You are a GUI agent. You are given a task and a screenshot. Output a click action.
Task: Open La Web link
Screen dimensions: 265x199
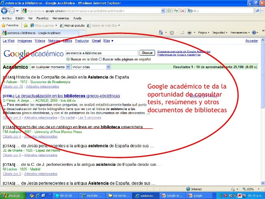9,41
